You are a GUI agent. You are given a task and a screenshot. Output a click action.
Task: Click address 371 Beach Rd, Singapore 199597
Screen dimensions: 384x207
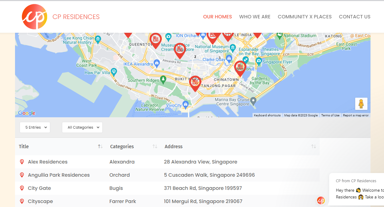click(x=203, y=188)
